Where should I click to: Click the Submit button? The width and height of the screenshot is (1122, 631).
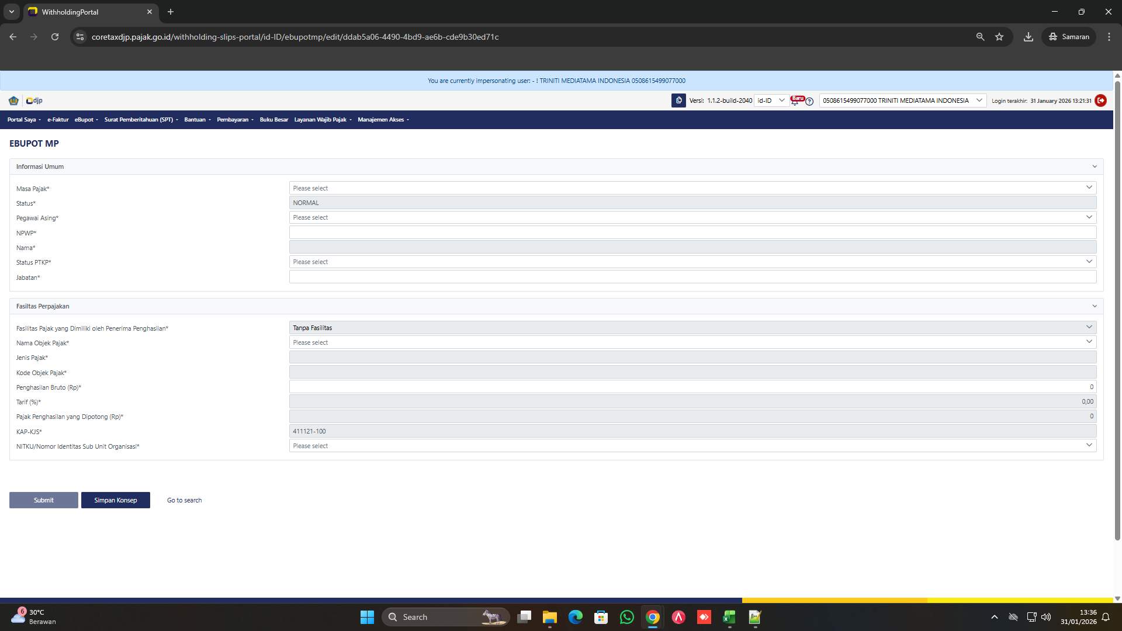coord(43,500)
